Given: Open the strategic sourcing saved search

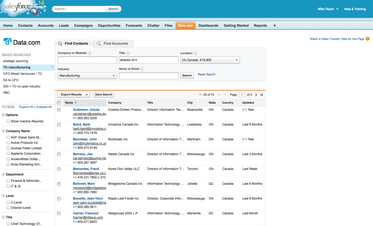Looking at the screenshot, I should [16, 61].
